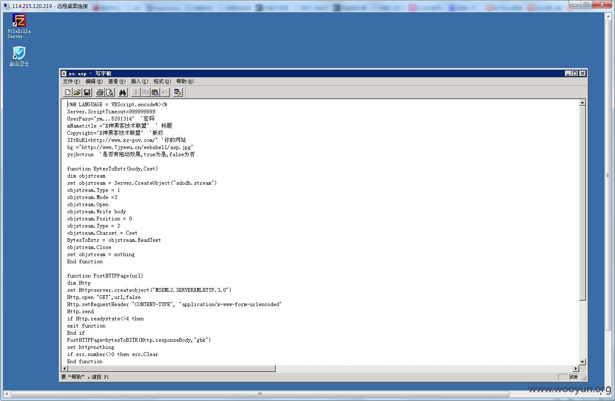Image resolution: width=615 pixels, height=401 pixels.
Task: Click the line "exit function"
Action: 87,326
